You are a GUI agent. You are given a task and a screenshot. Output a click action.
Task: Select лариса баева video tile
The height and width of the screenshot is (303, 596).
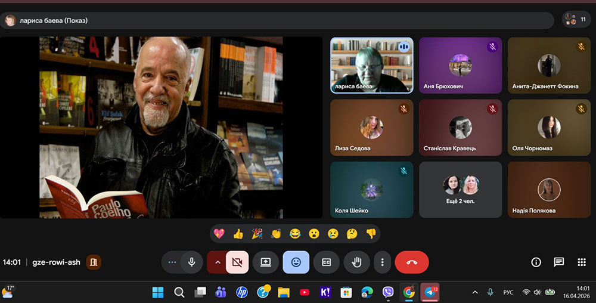(372, 66)
